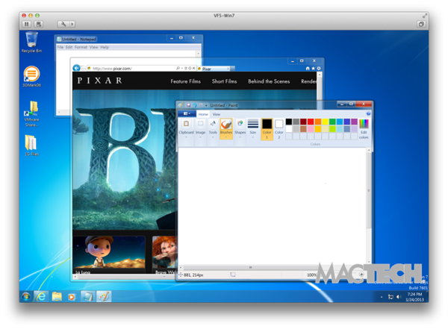The height and width of the screenshot is (329, 448).
Task: Go to Short Films on Pixar site
Action: point(224,81)
